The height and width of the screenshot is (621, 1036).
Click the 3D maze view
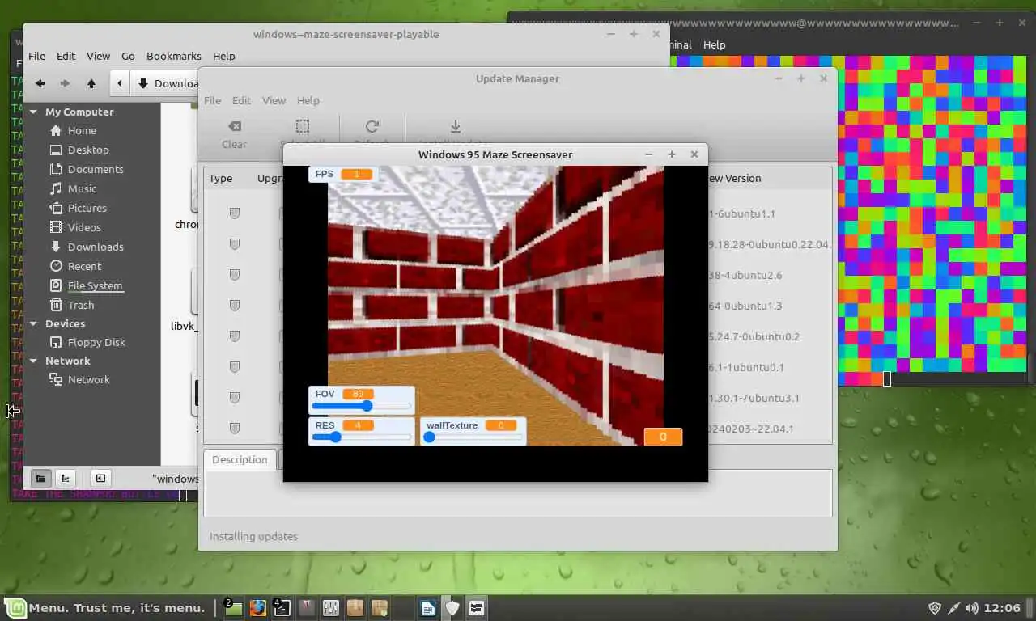495,306
